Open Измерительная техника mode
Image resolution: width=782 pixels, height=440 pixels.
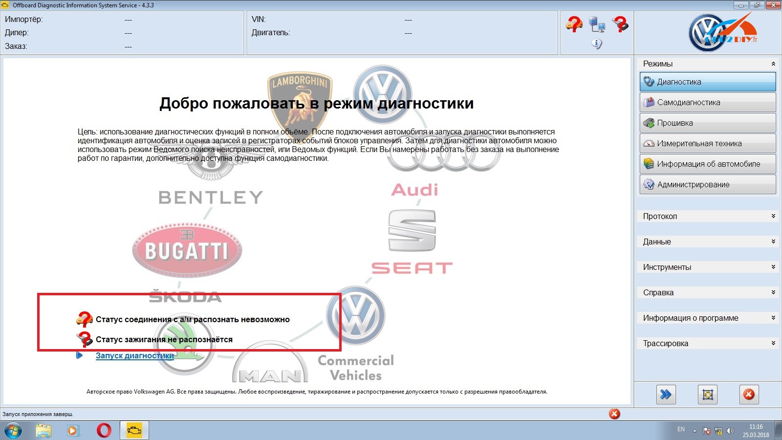[707, 143]
